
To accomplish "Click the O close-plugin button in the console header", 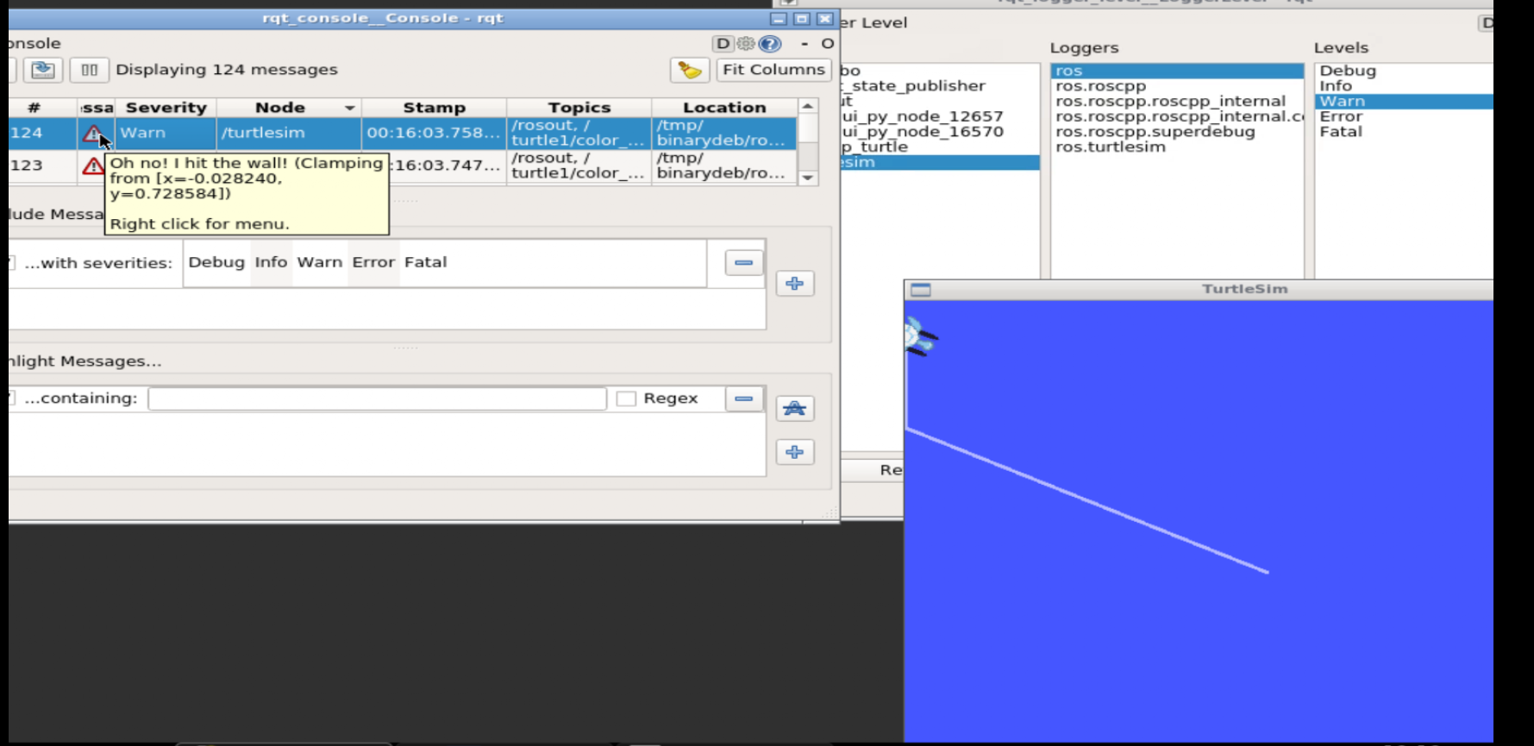I will click(x=827, y=43).
